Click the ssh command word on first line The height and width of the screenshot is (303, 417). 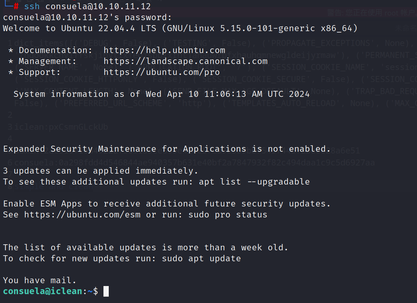point(32,6)
